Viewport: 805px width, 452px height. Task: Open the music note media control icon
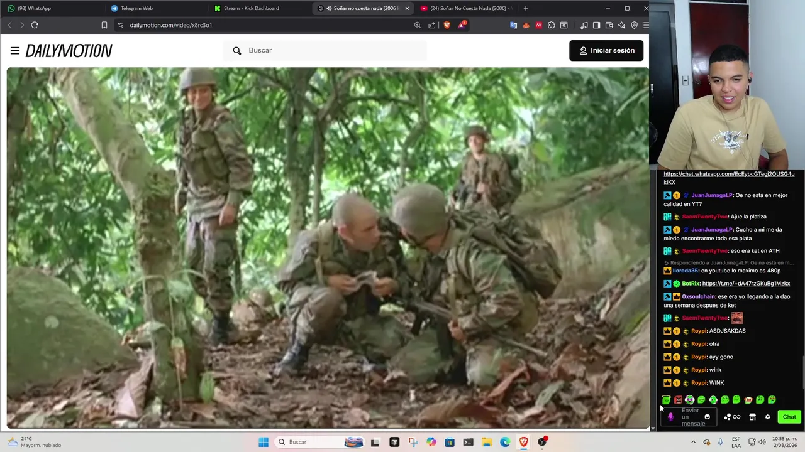click(x=584, y=25)
